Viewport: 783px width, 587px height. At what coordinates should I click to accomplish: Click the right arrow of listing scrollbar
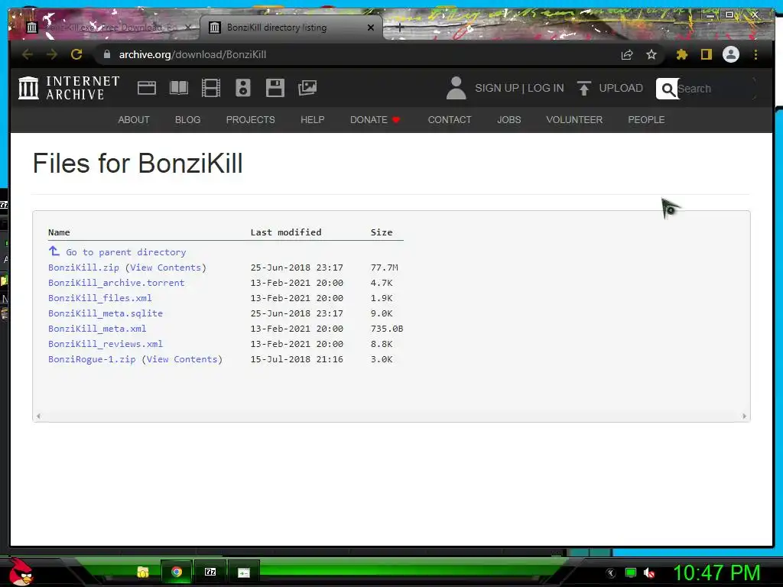tap(744, 416)
